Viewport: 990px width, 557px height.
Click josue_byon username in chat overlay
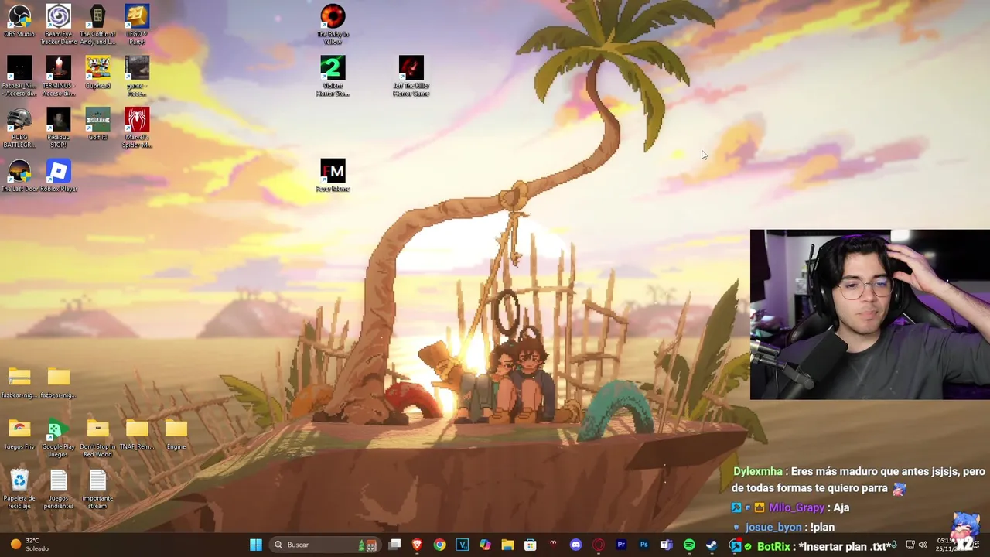click(773, 527)
